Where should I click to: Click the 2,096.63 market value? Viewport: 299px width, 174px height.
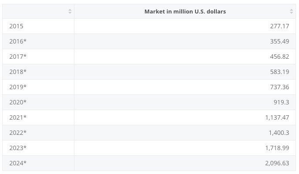[277, 163]
